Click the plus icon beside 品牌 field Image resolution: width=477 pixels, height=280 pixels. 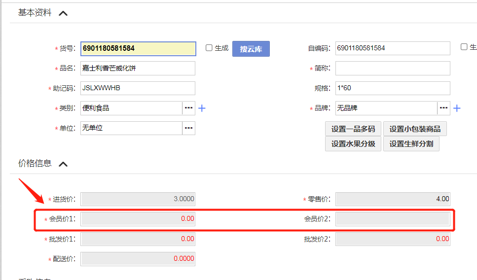[x=457, y=108]
